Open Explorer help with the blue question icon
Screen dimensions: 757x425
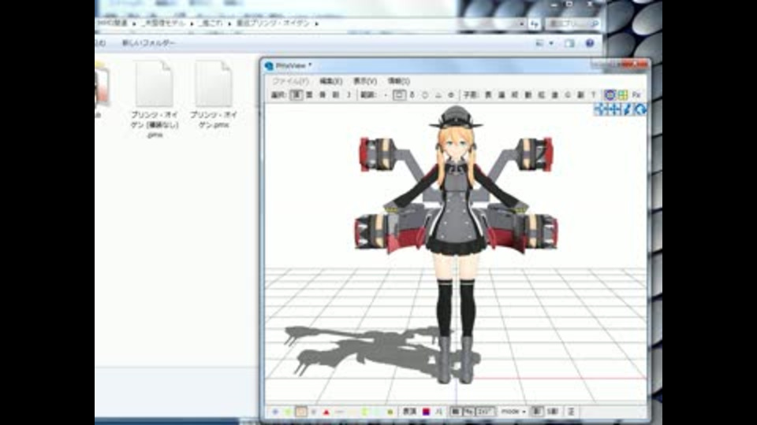[x=590, y=43]
